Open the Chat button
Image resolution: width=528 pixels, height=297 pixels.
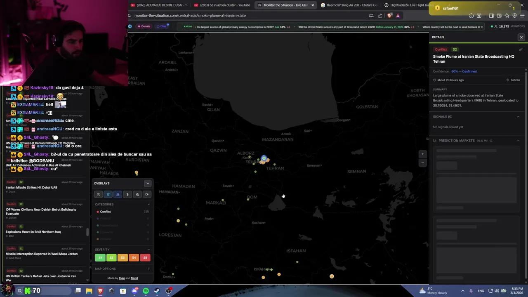[161, 26]
